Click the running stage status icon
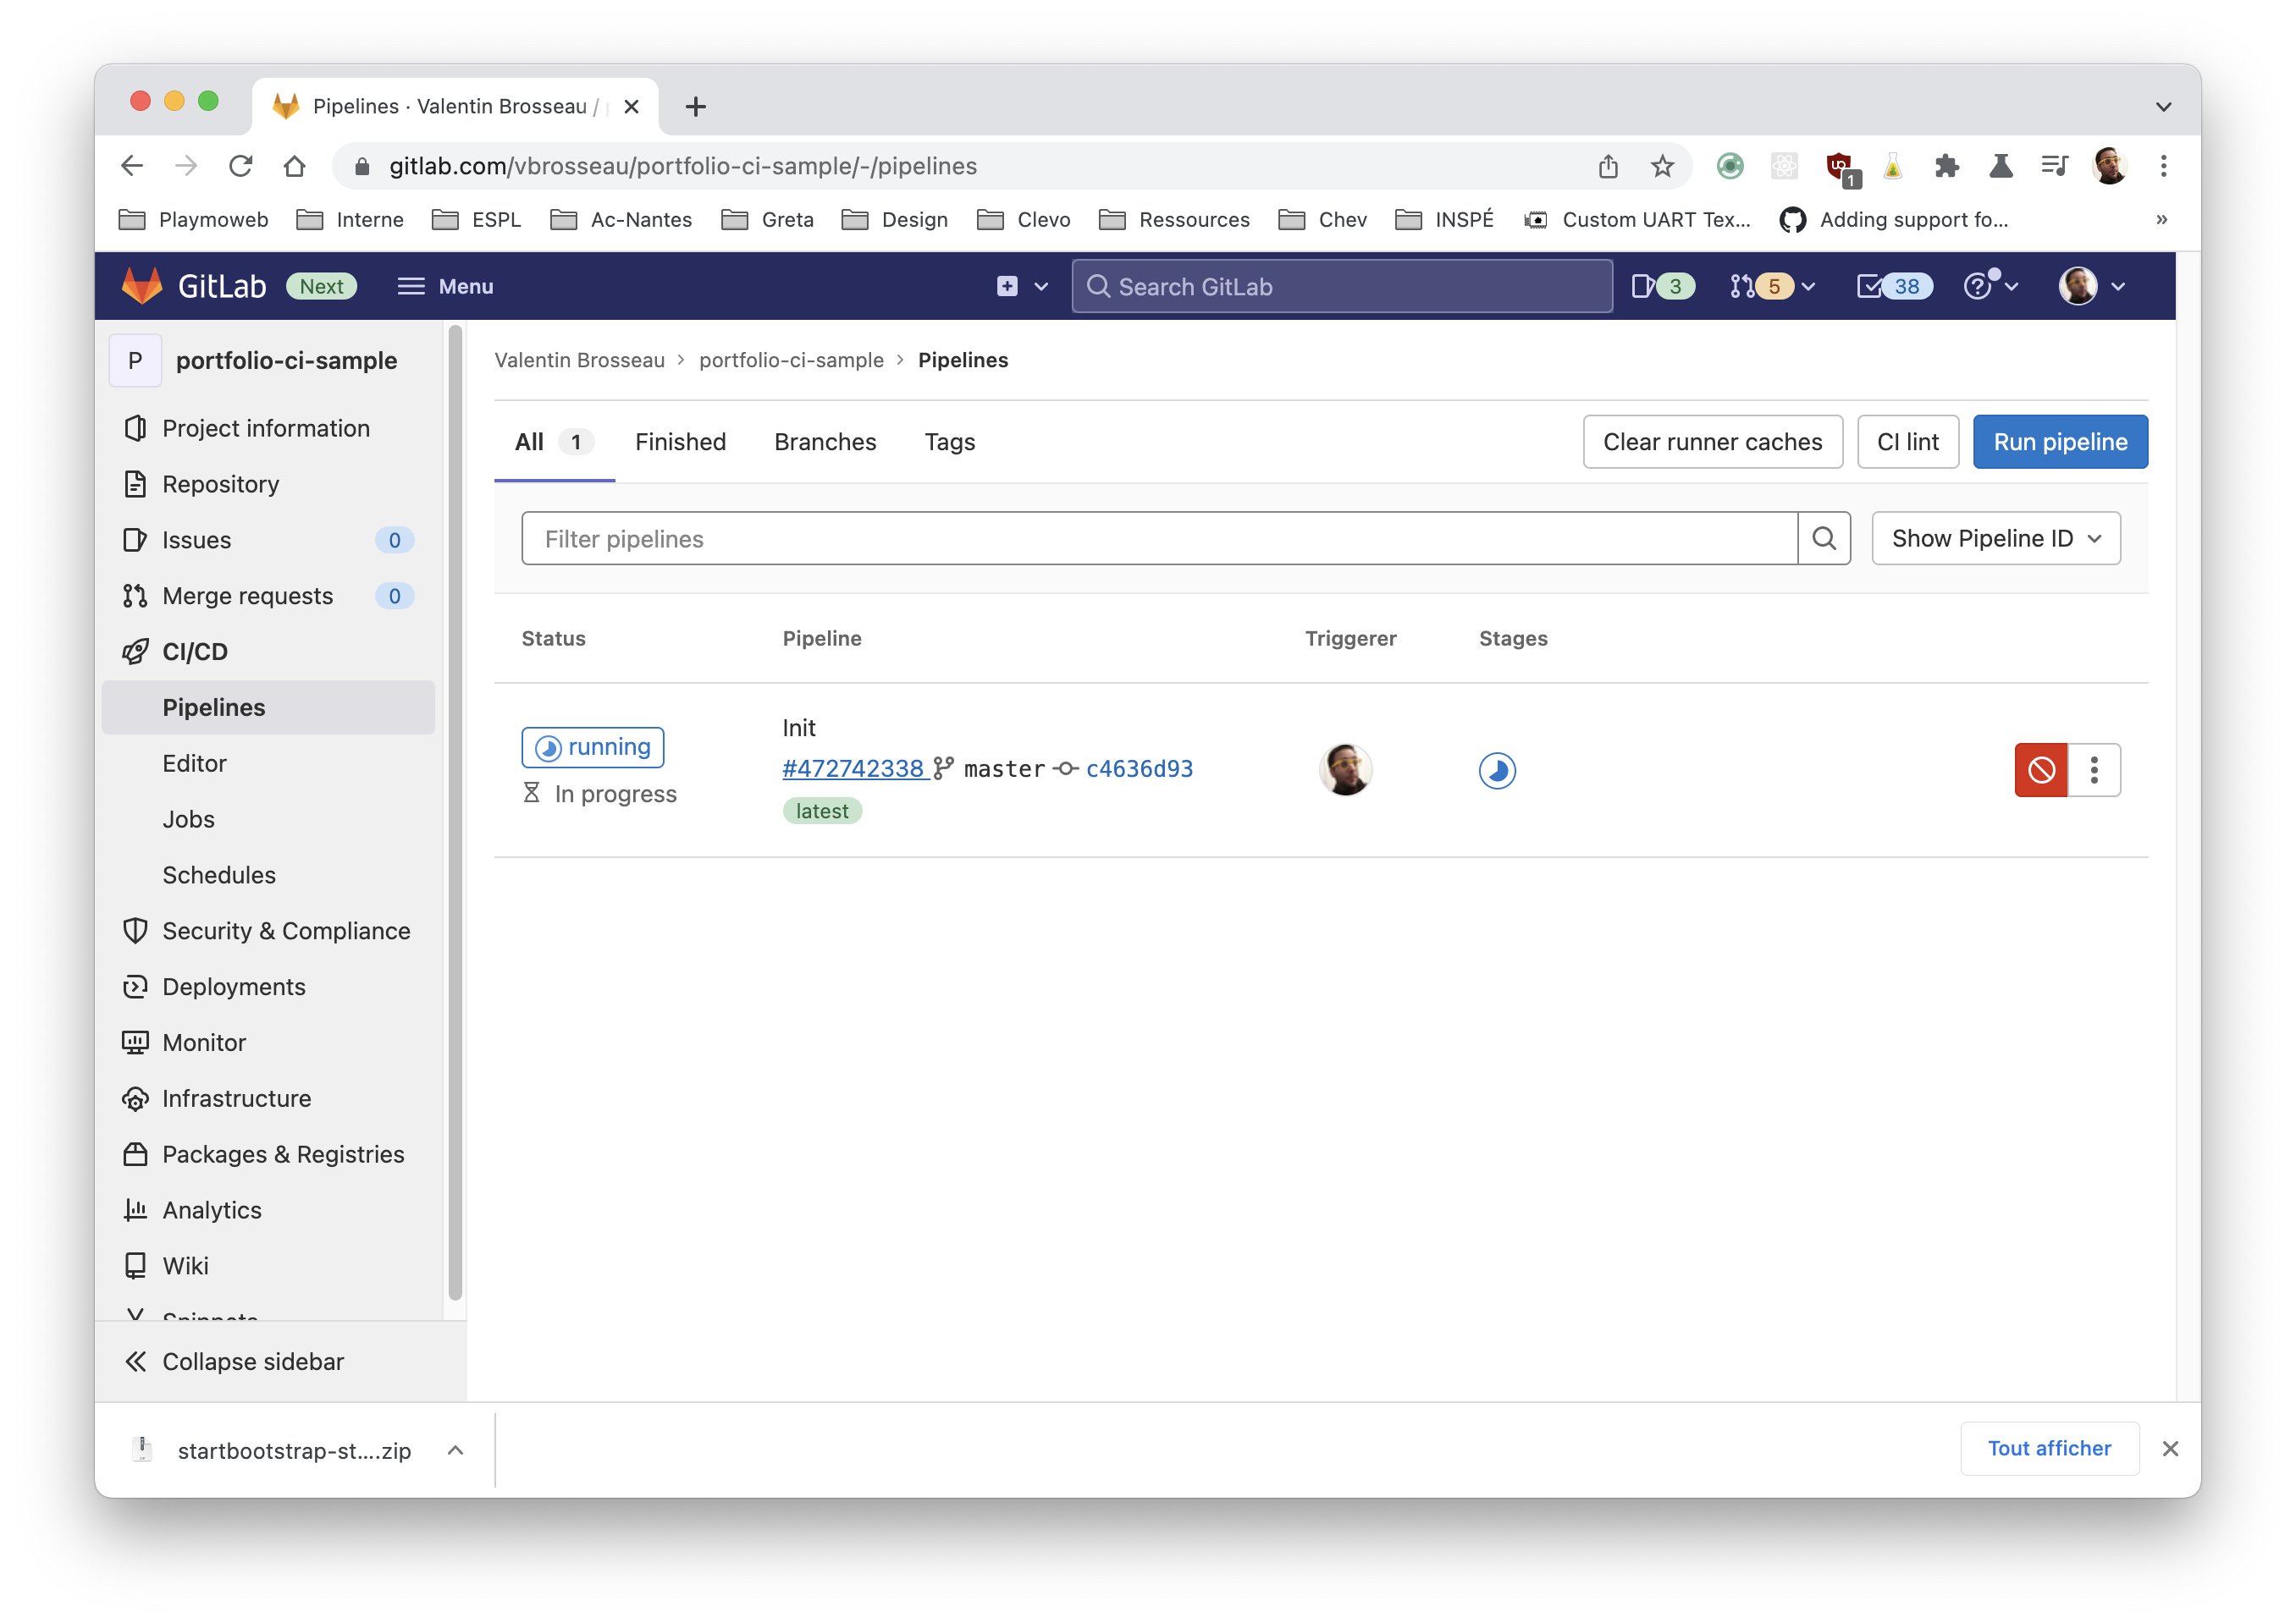 [x=1496, y=771]
